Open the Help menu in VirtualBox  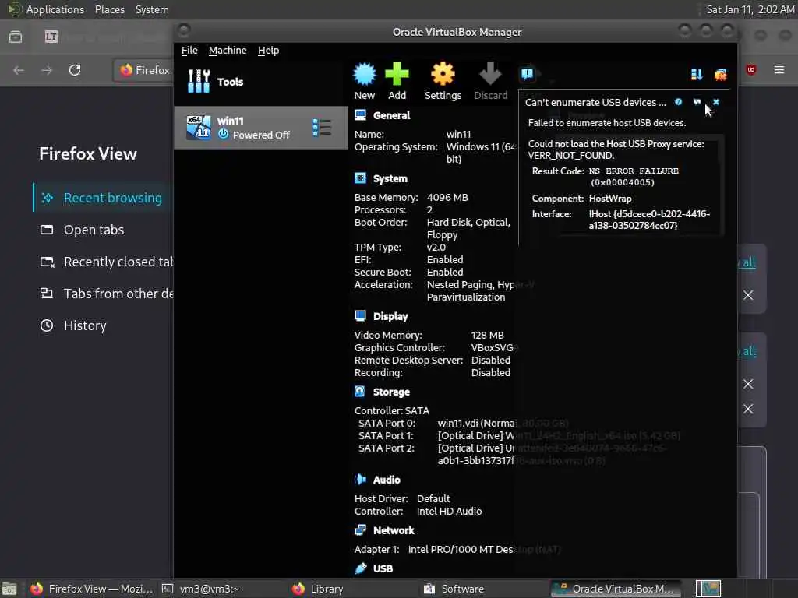click(x=268, y=51)
